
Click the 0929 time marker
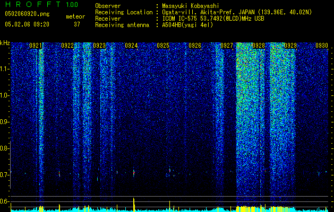click(290, 46)
